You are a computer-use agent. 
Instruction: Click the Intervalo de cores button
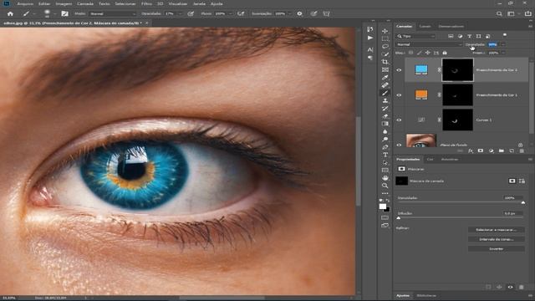[x=496, y=239]
